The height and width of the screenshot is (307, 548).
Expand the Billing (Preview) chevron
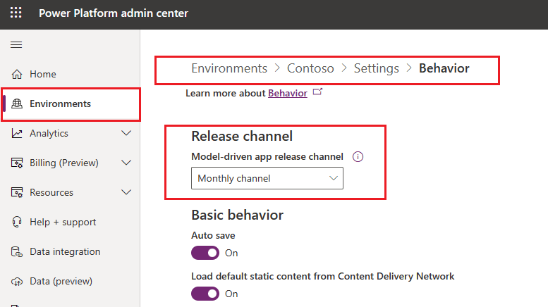coord(126,163)
